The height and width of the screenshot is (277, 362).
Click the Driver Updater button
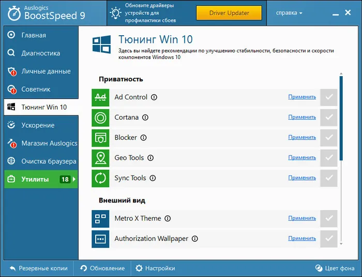[x=229, y=13]
